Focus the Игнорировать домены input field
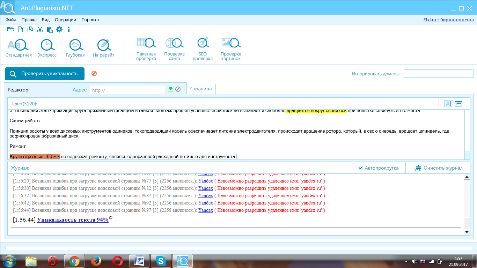This screenshot has height=268, width=477. click(439, 74)
